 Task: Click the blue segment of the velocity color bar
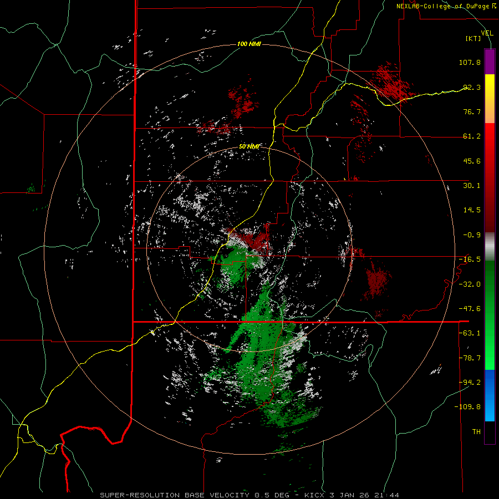[490, 395]
